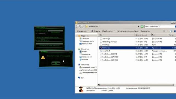Click the 27.09.2016 8:41 date cell
The height and width of the screenshot is (99, 176).
[x=141, y=42]
